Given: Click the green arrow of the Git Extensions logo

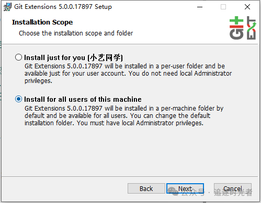Looking at the screenshot, I should (x=253, y=27).
